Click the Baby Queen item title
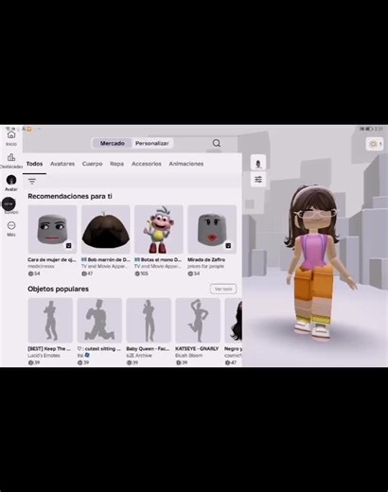This screenshot has height=492, width=388. pos(148,348)
